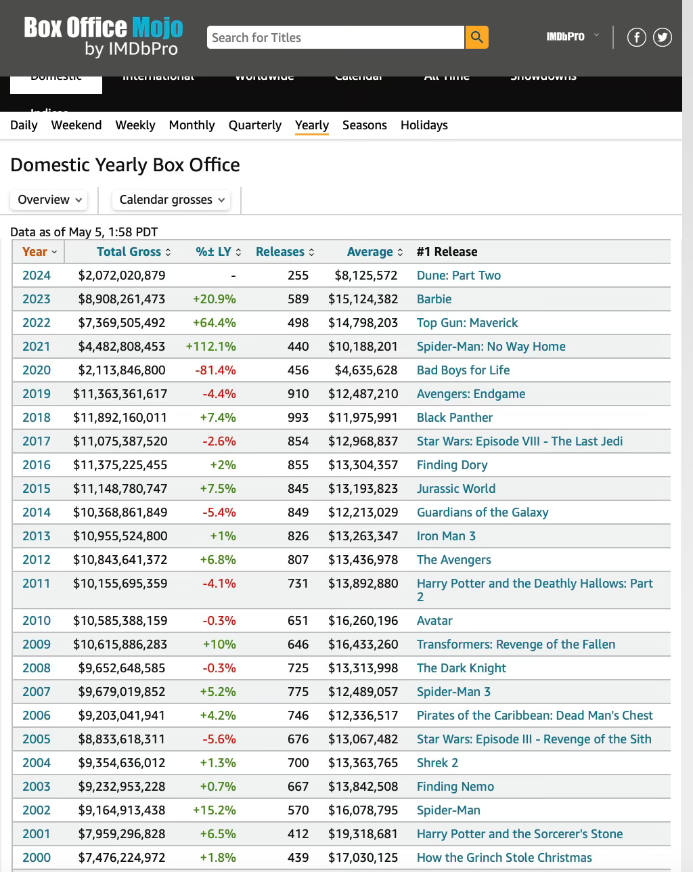Switch to the Weekly tab
The width and height of the screenshot is (693, 872).
coord(135,125)
